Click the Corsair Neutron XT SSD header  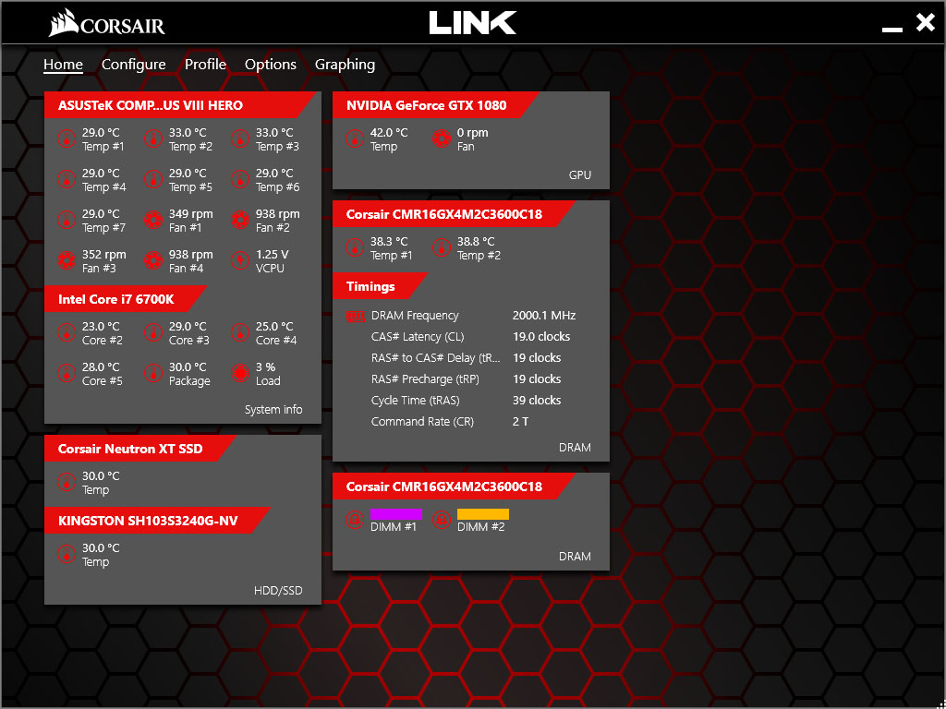[140, 449]
